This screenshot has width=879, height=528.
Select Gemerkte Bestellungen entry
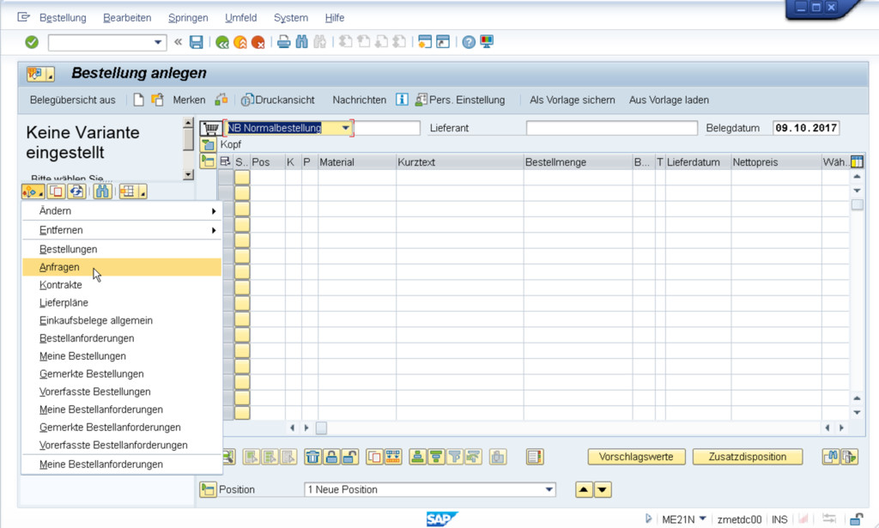(122, 373)
